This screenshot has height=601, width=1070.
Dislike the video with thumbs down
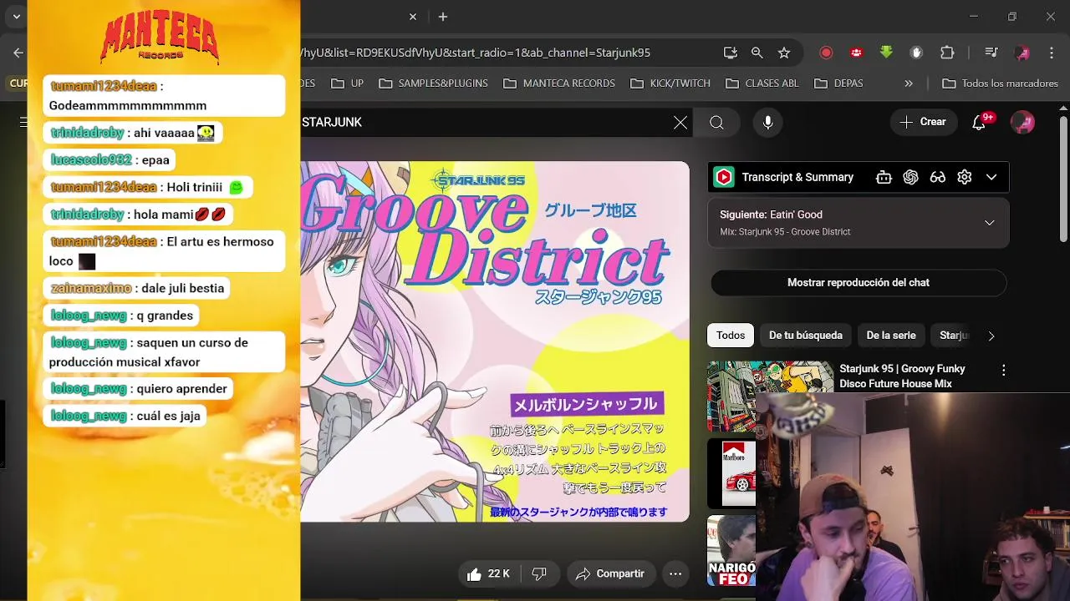click(x=539, y=573)
